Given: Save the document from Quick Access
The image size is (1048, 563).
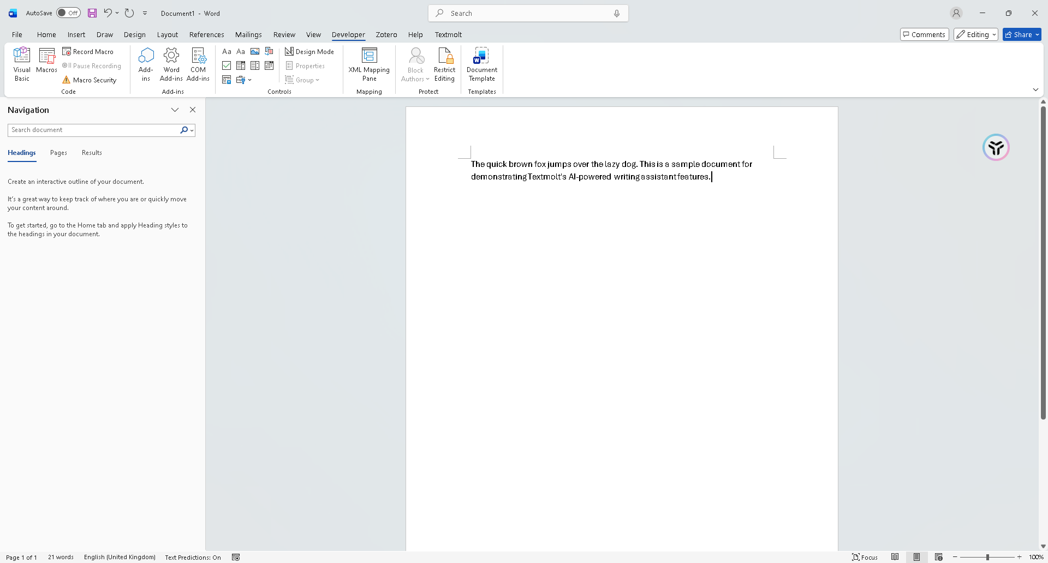Looking at the screenshot, I should [x=92, y=13].
